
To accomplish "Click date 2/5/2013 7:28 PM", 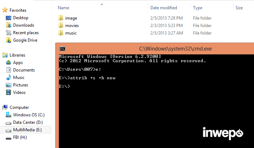I will coord(166,18).
